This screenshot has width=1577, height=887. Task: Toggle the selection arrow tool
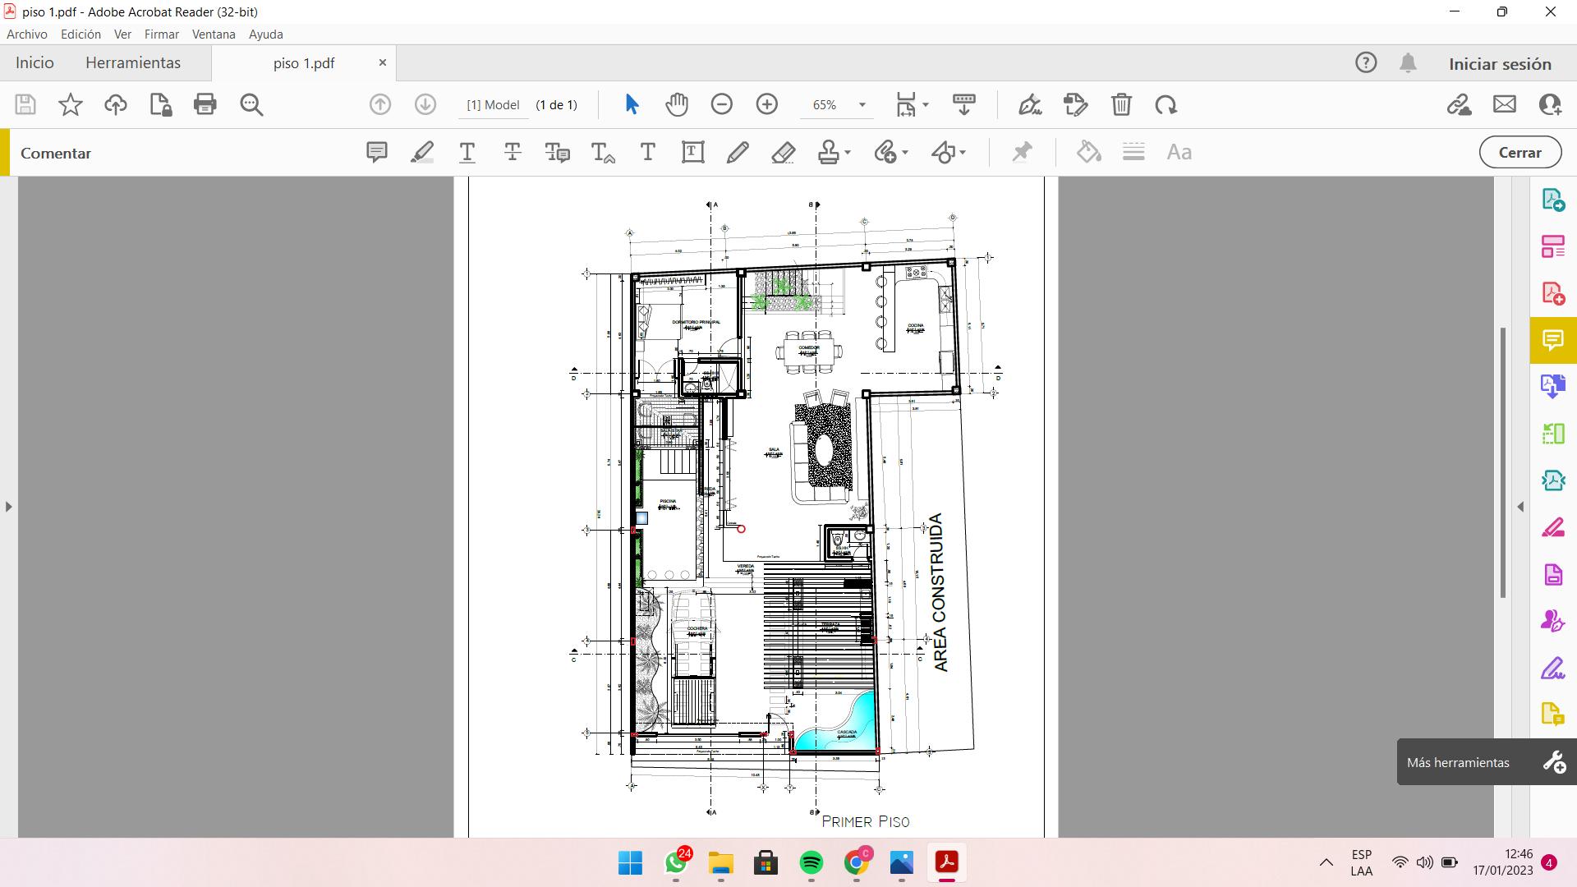pos(632,104)
